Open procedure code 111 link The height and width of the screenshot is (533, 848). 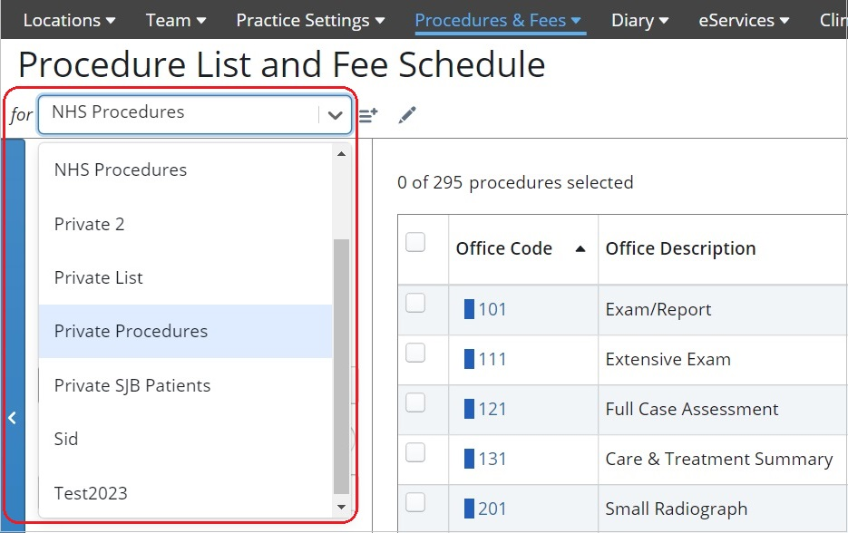(x=492, y=359)
